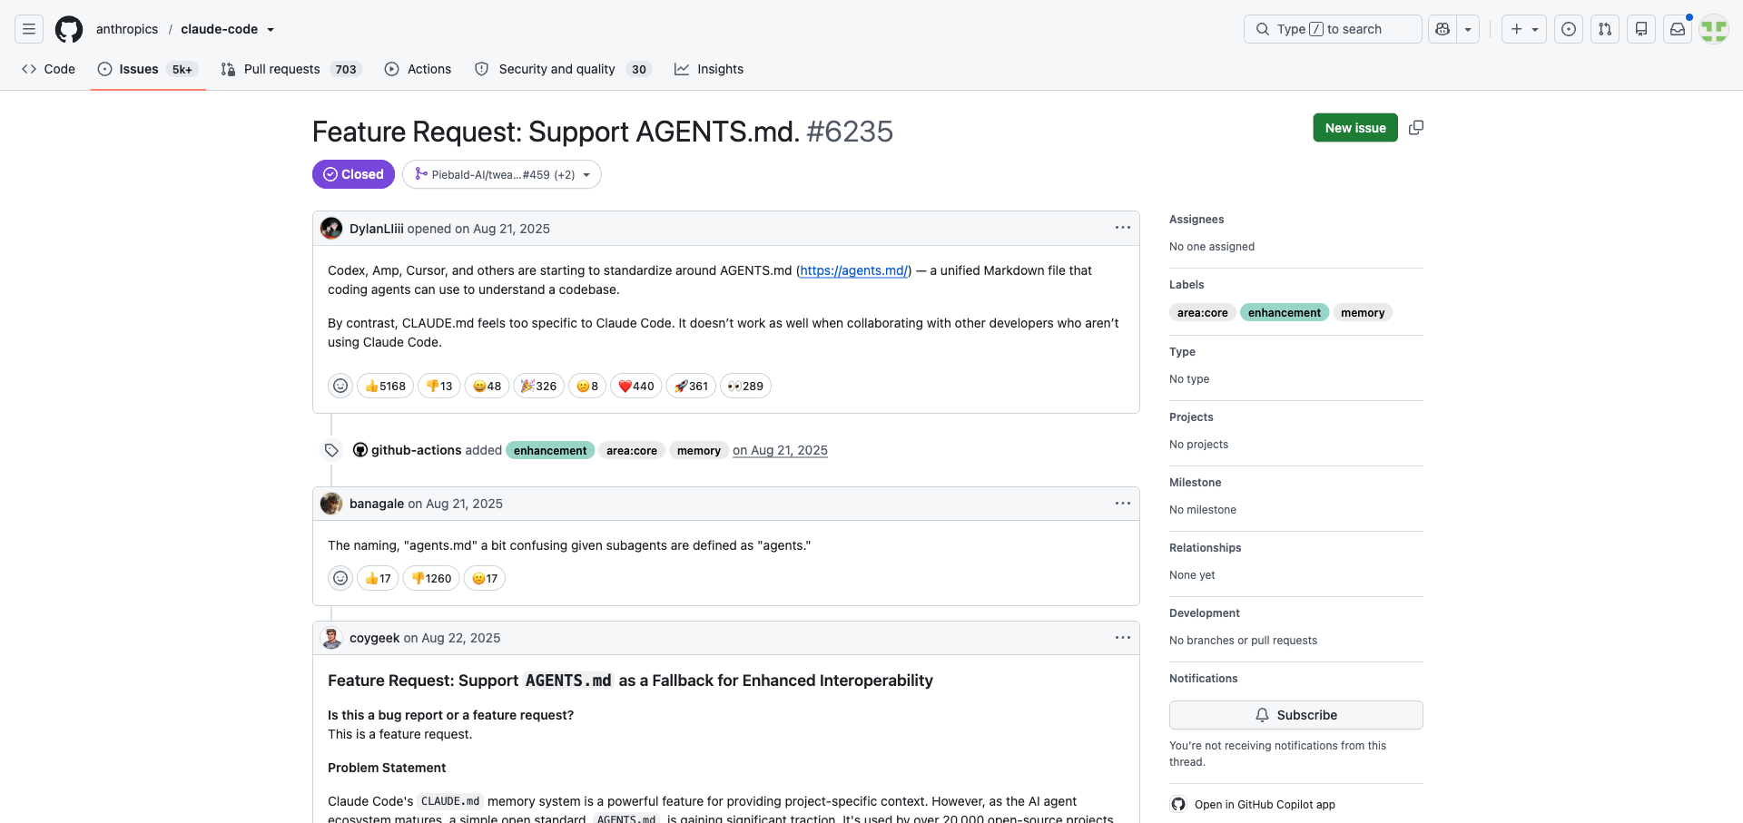Expand linked pull requests Piebald-AI dropdown
1743x823 pixels.
pyautogui.click(x=502, y=174)
